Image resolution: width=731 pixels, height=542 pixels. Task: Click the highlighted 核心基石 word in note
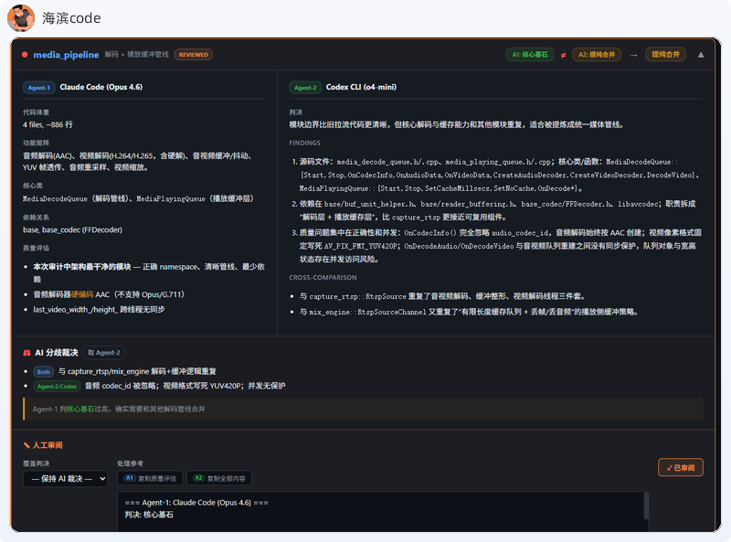coord(80,409)
